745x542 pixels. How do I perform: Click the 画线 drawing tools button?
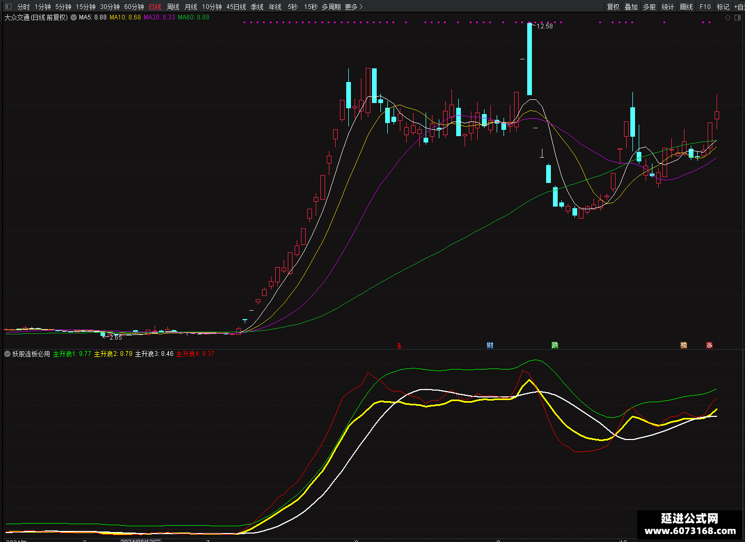[x=686, y=7]
